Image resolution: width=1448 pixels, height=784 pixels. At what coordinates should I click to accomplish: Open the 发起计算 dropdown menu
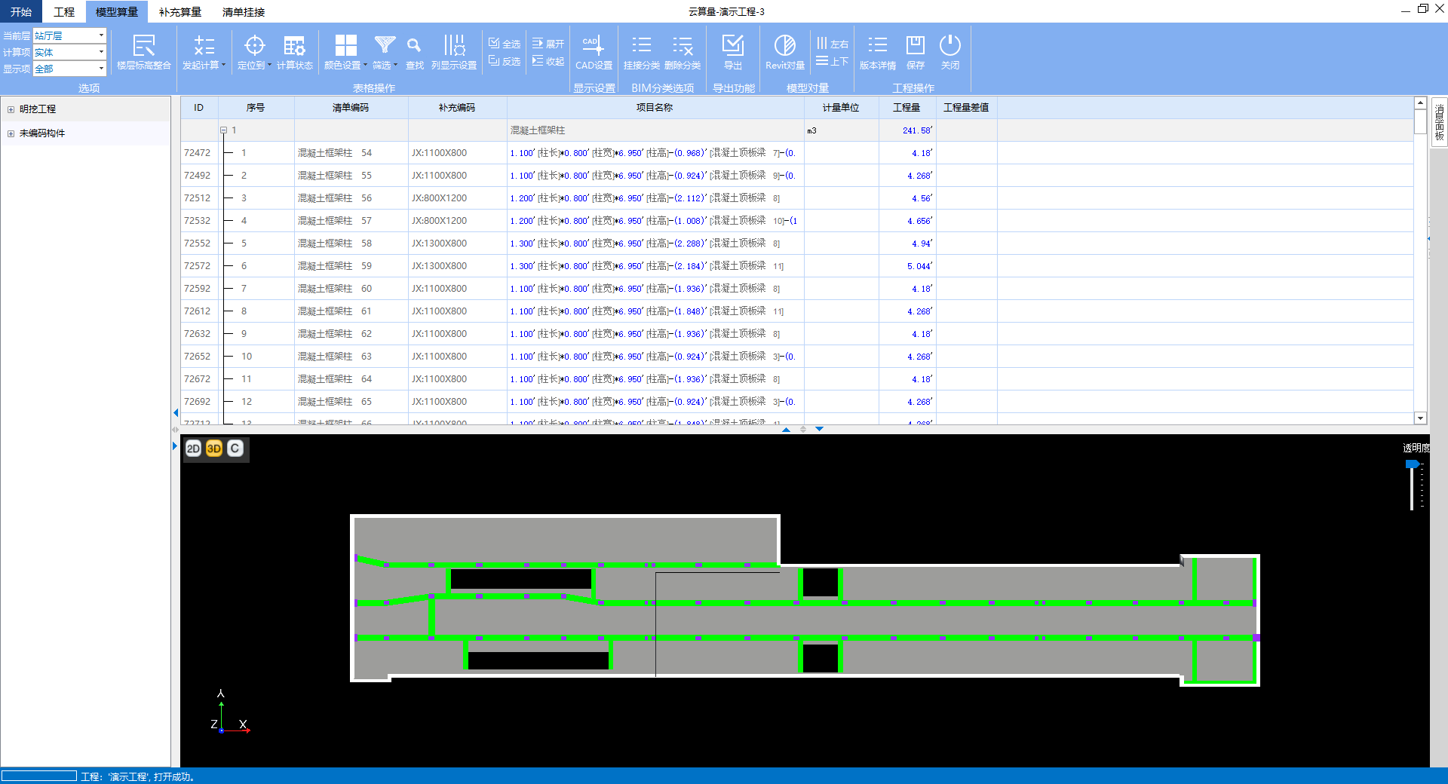click(x=204, y=51)
